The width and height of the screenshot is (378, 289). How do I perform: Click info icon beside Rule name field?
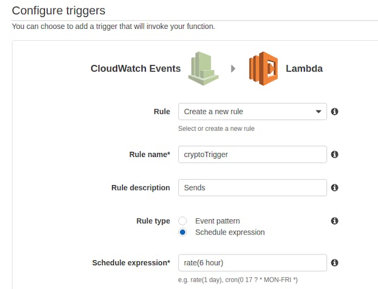(x=334, y=154)
